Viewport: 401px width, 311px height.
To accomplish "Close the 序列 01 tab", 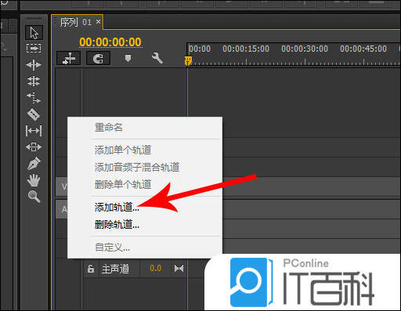I will coord(98,21).
